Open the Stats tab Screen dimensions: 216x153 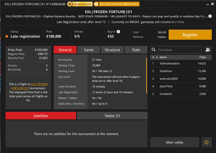[136, 50]
